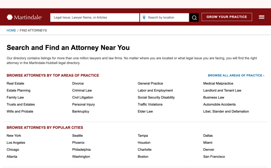Select Philadelphia
This screenshot has height=168, width=271.
[82, 150]
